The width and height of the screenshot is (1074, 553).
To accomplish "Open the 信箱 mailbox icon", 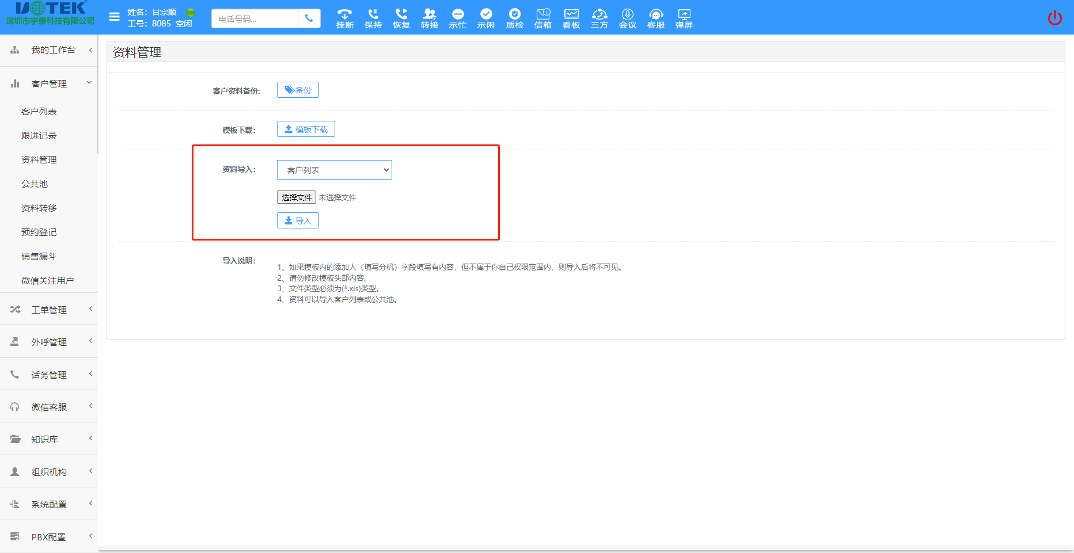I will [x=542, y=17].
